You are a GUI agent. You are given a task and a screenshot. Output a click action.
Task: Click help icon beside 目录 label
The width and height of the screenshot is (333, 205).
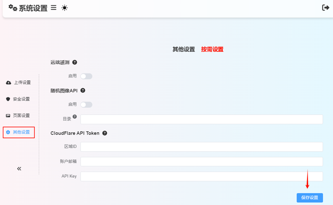click(x=75, y=117)
